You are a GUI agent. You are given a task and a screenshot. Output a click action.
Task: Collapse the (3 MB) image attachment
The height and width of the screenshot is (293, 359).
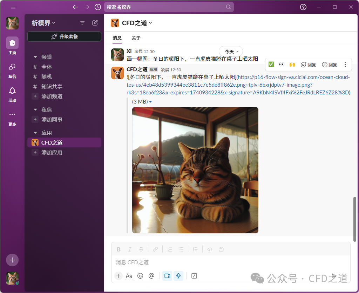point(150,102)
